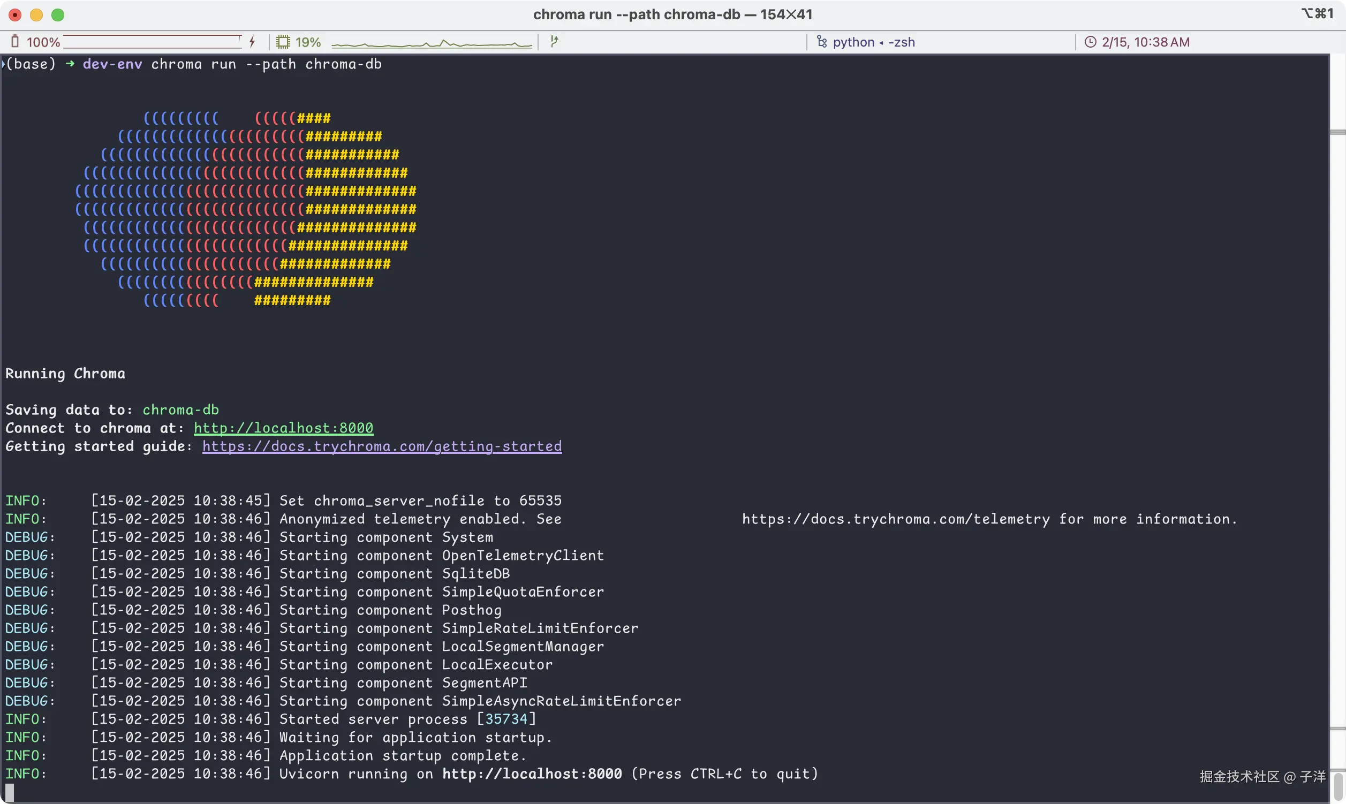Click the terminal vertical scrollbar thumb
1346x804 pixels.
click(x=1338, y=787)
